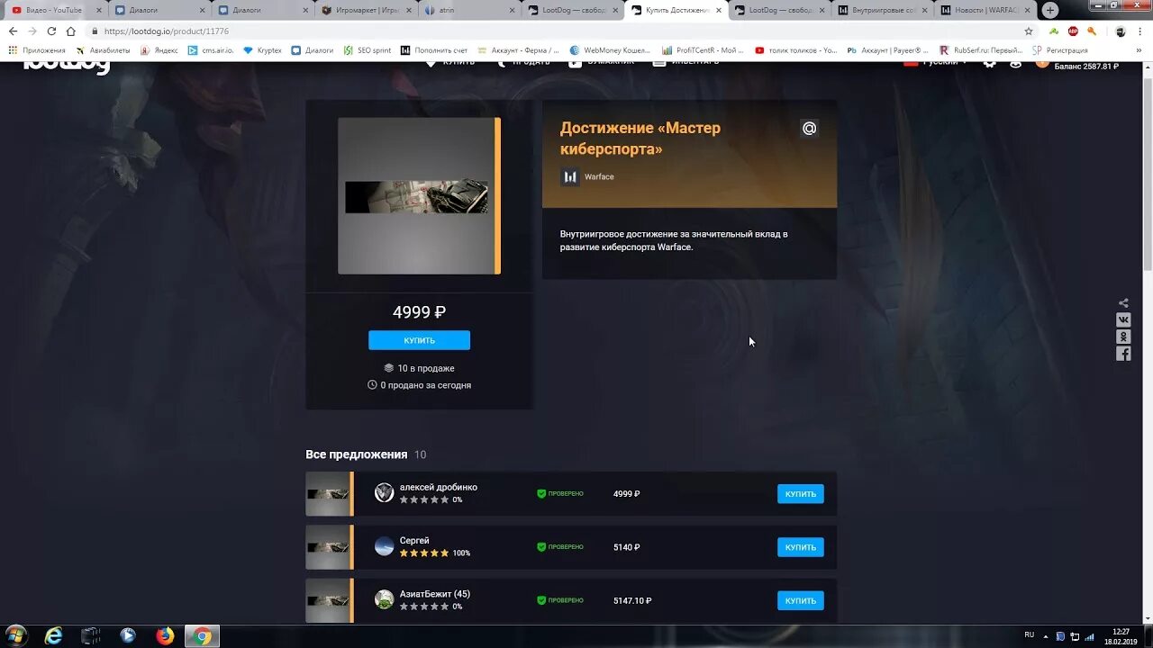Open the Kryptex bookmark

tap(262, 50)
